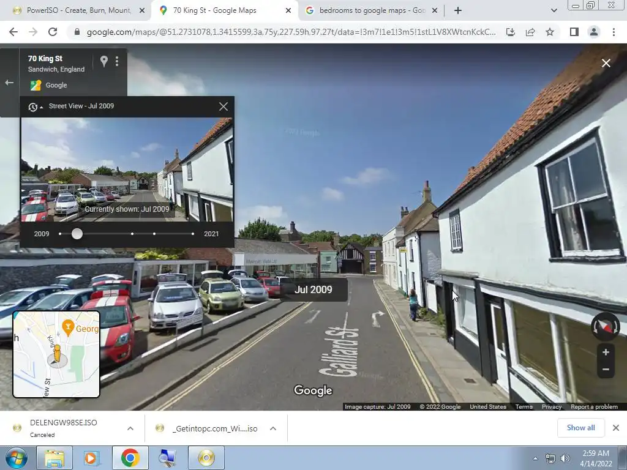Click the install app icon in address bar
The image size is (627, 470).
(510, 32)
